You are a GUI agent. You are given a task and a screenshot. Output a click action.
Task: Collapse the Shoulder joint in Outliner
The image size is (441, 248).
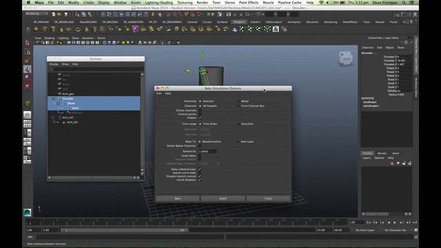[x=54, y=99]
